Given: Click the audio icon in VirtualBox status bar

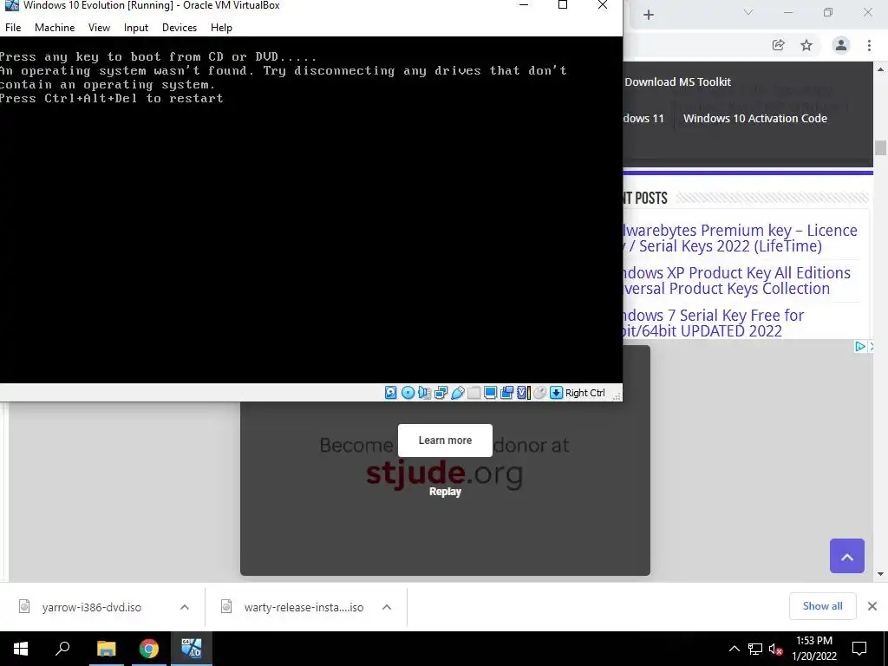Looking at the screenshot, I should 424,393.
